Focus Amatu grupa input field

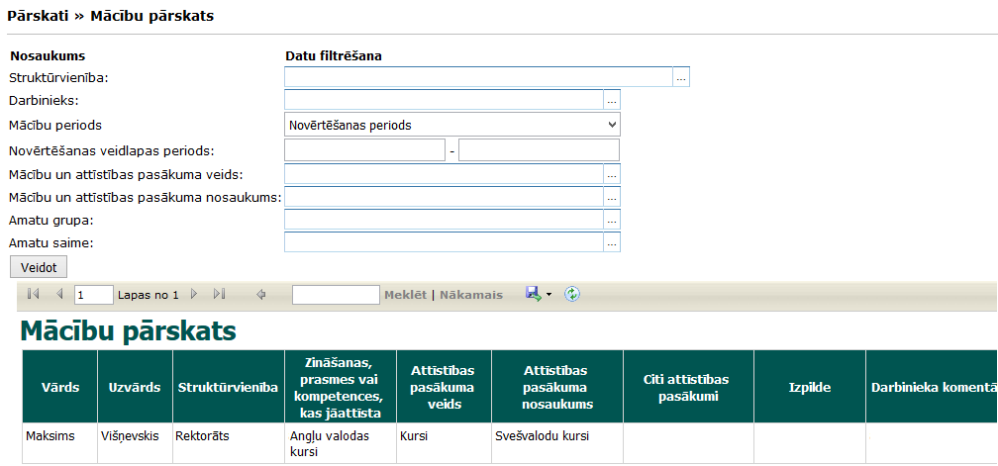444,220
